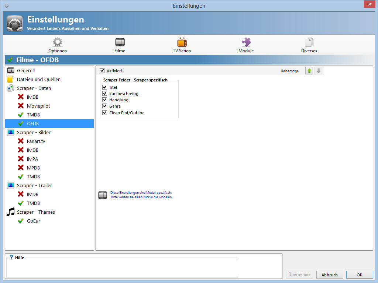The height and width of the screenshot is (283, 378).
Task: Click the red X beside Moviepilot
Action: [x=21, y=106]
